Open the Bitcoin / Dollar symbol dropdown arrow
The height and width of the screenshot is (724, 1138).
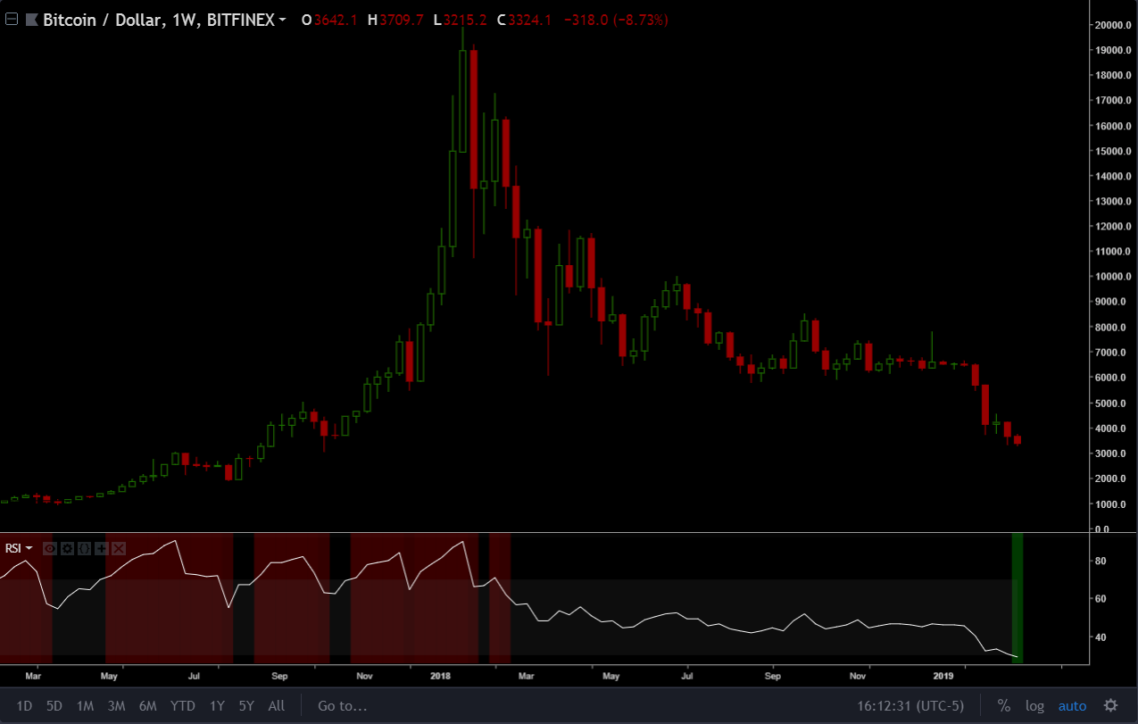pyautogui.click(x=282, y=19)
